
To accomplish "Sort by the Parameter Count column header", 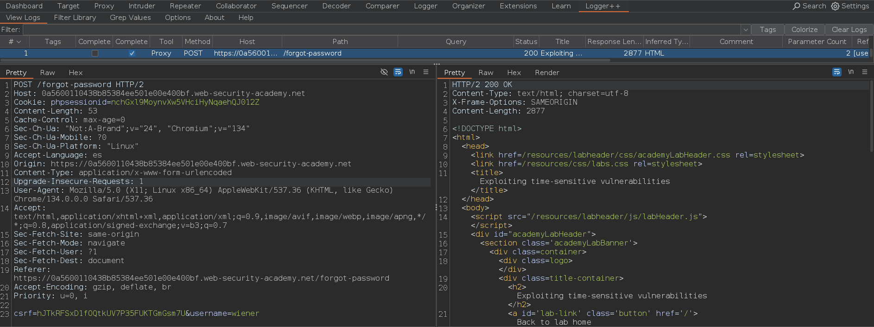I will pyautogui.click(x=817, y=42).
